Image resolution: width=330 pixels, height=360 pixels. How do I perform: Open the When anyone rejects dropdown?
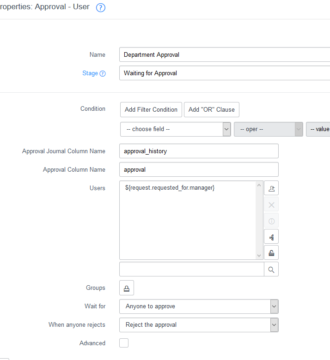click(x=199, y=325)
